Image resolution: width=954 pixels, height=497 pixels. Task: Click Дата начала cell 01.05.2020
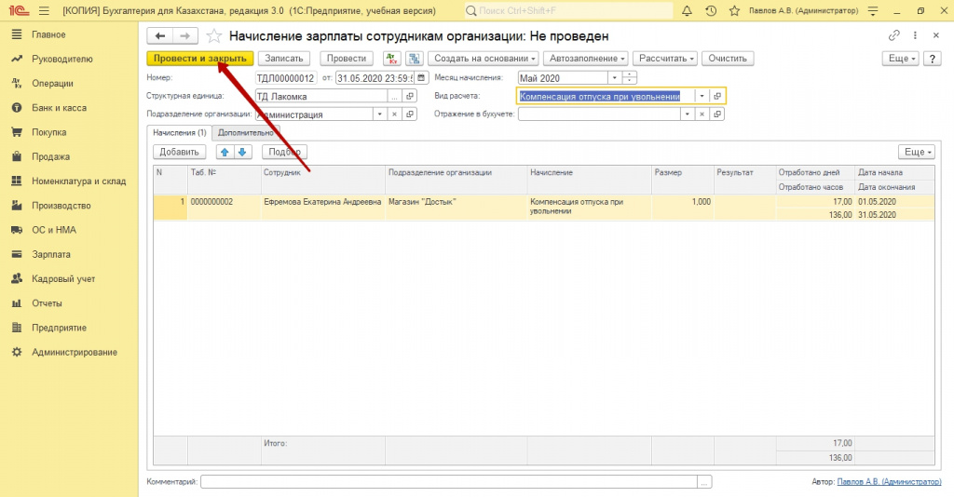(x=894, y=202)
